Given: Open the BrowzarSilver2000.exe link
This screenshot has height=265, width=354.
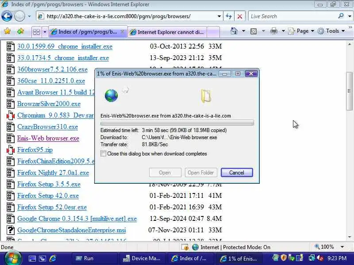Looking at the screenshot, I should tap(49, 104).
